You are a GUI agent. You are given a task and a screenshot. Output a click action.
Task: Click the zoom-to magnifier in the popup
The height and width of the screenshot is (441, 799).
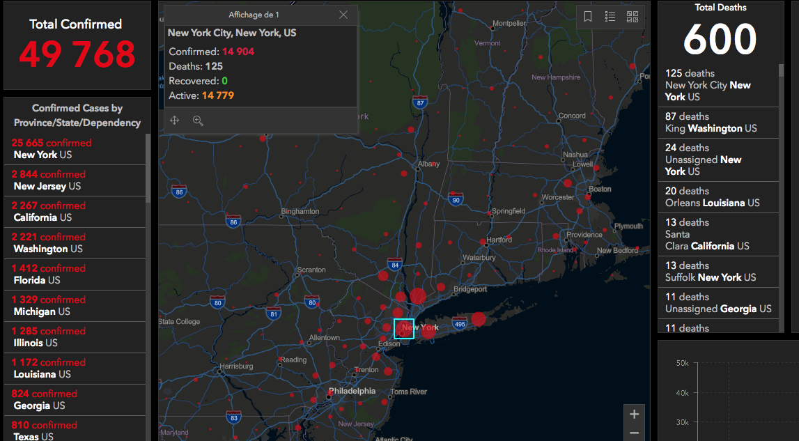tap(198, 121)
